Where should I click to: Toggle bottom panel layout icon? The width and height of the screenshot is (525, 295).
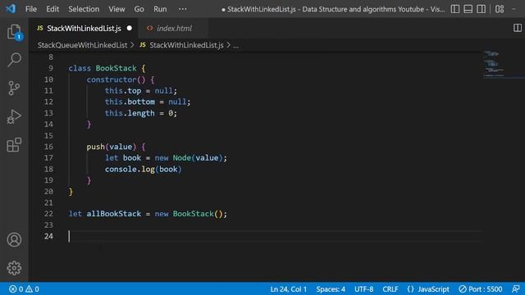[468, 9]
